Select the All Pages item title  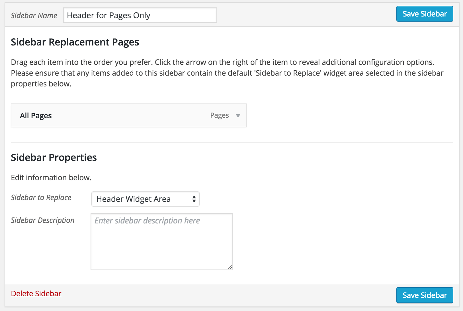[36, 116]
